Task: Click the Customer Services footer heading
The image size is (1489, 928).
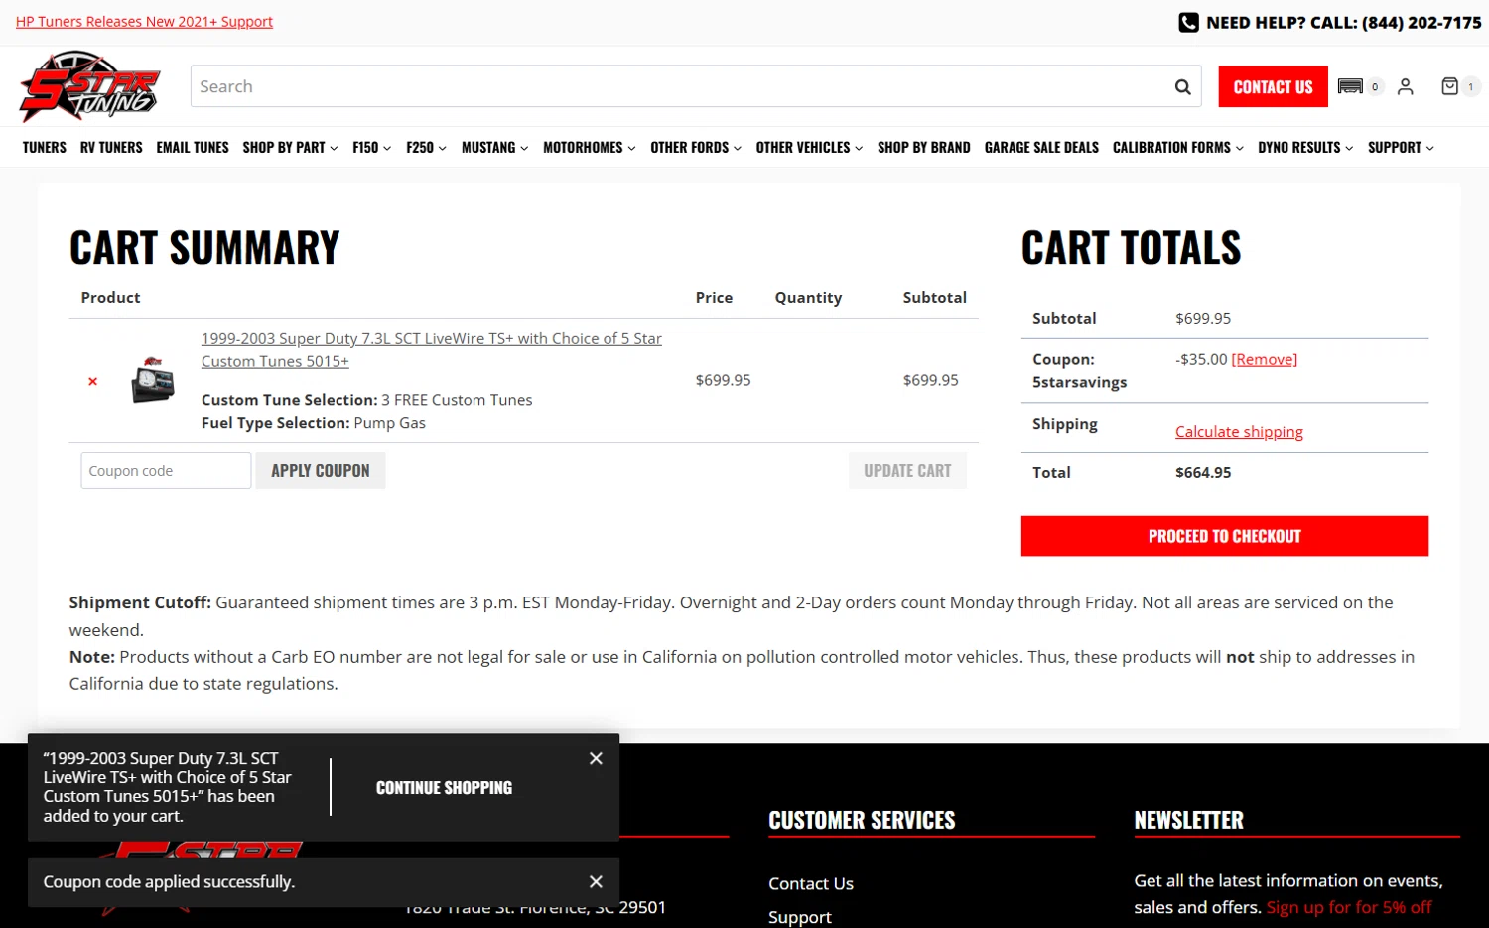Action: [x=862, y=820]
